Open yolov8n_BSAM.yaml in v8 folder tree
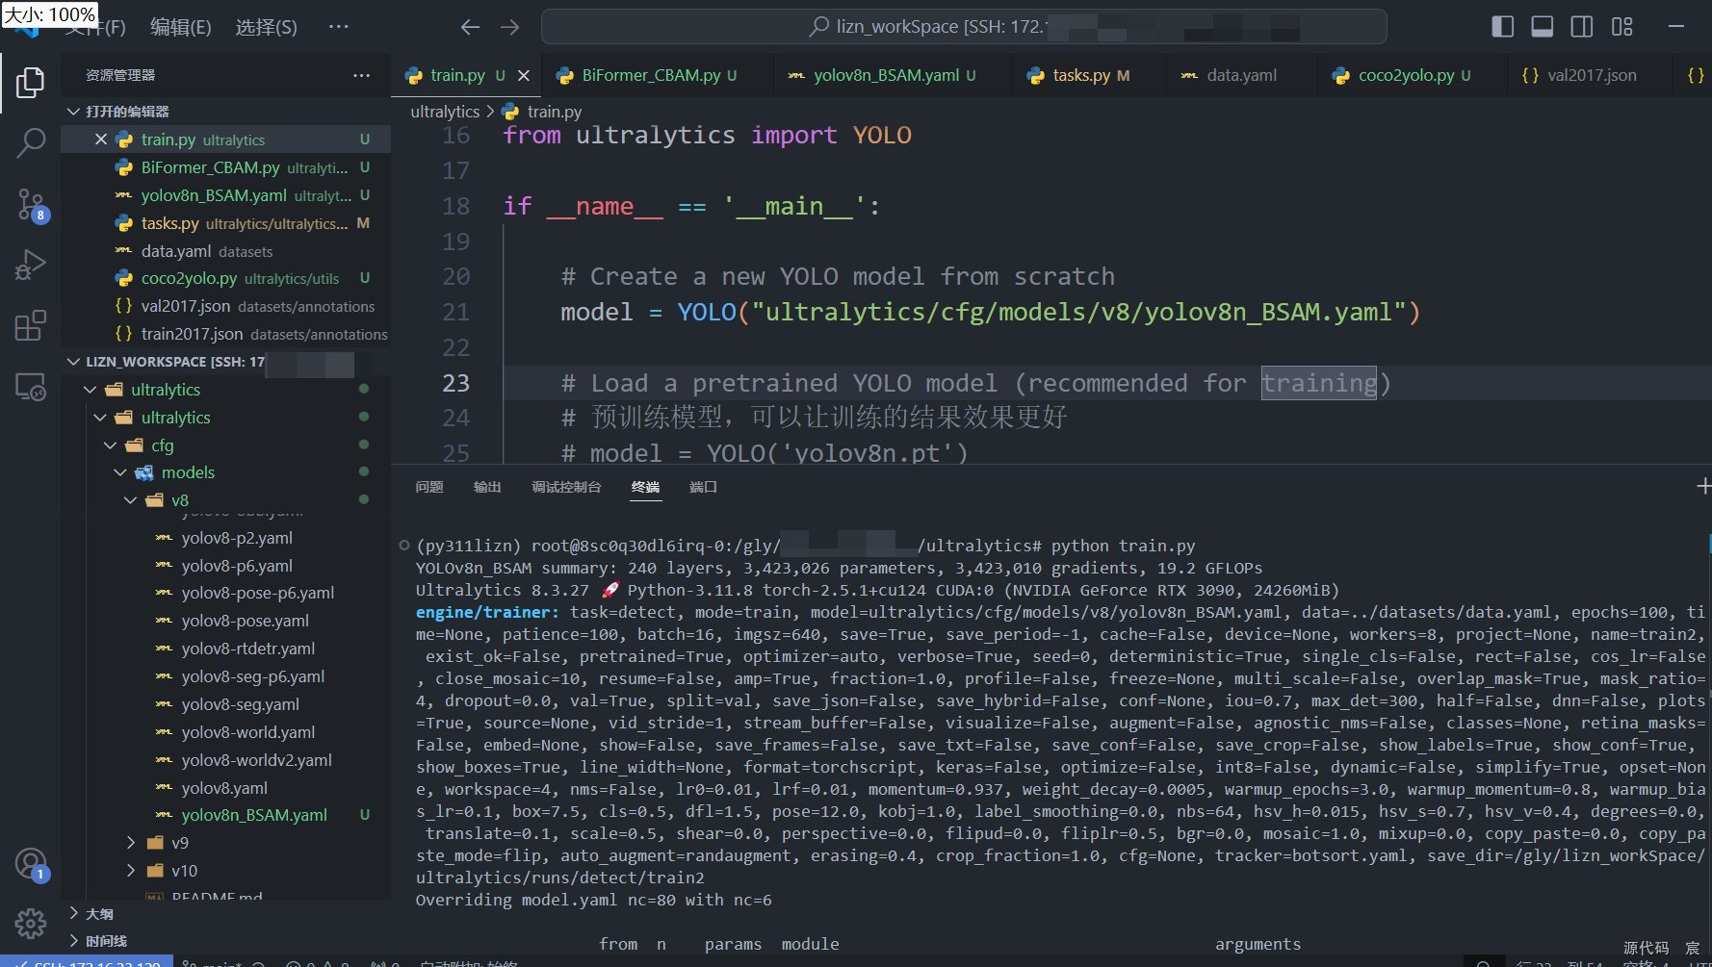Screen dimensions: 1712x967 [x=254, y=815]
